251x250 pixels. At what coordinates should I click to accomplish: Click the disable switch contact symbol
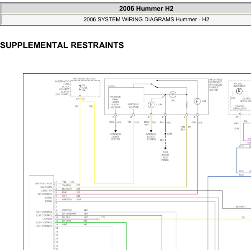pos(154,86)
